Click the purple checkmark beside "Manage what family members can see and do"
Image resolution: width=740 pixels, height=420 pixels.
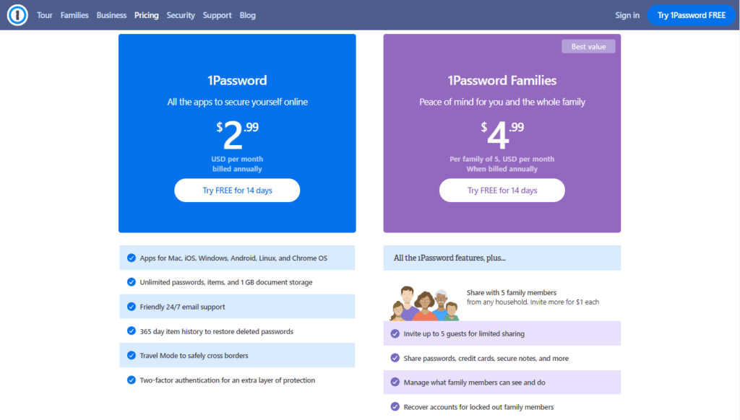coord(395,382)
